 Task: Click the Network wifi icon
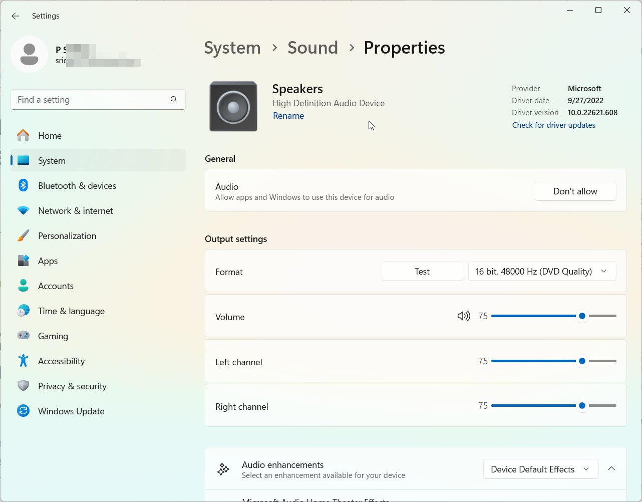coord(23,210)
